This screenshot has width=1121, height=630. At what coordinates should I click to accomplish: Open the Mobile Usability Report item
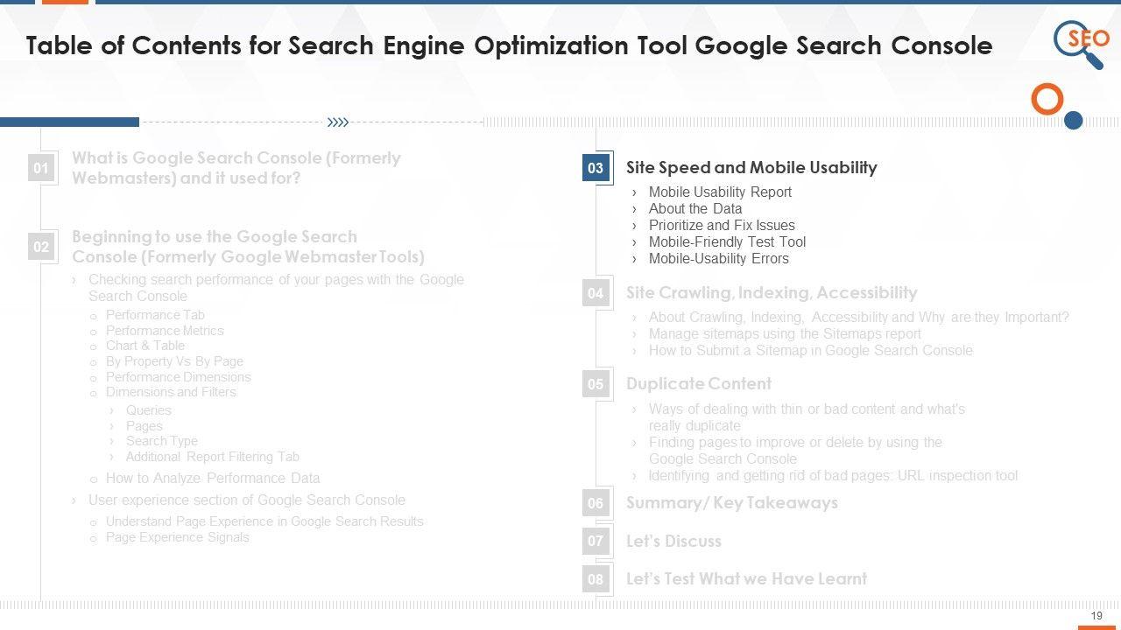[x=719, y=192]
